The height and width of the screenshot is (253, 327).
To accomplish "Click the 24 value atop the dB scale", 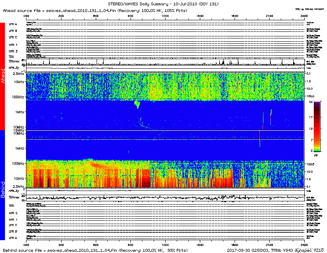I will click(312, 101).
